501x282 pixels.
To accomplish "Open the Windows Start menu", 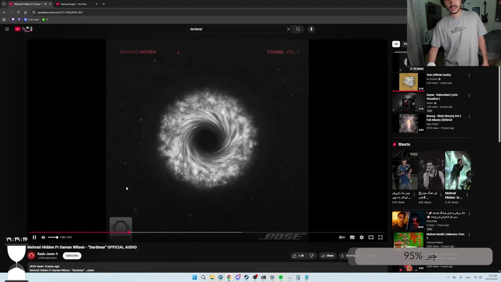I will click(195, 277).
